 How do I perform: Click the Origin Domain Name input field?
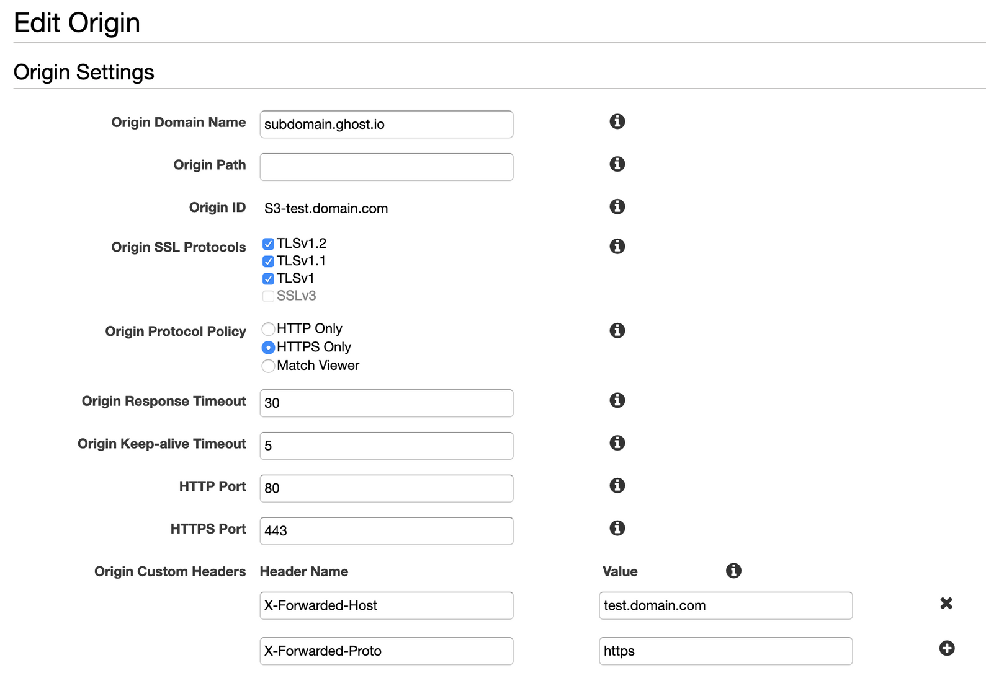[386, 125]
